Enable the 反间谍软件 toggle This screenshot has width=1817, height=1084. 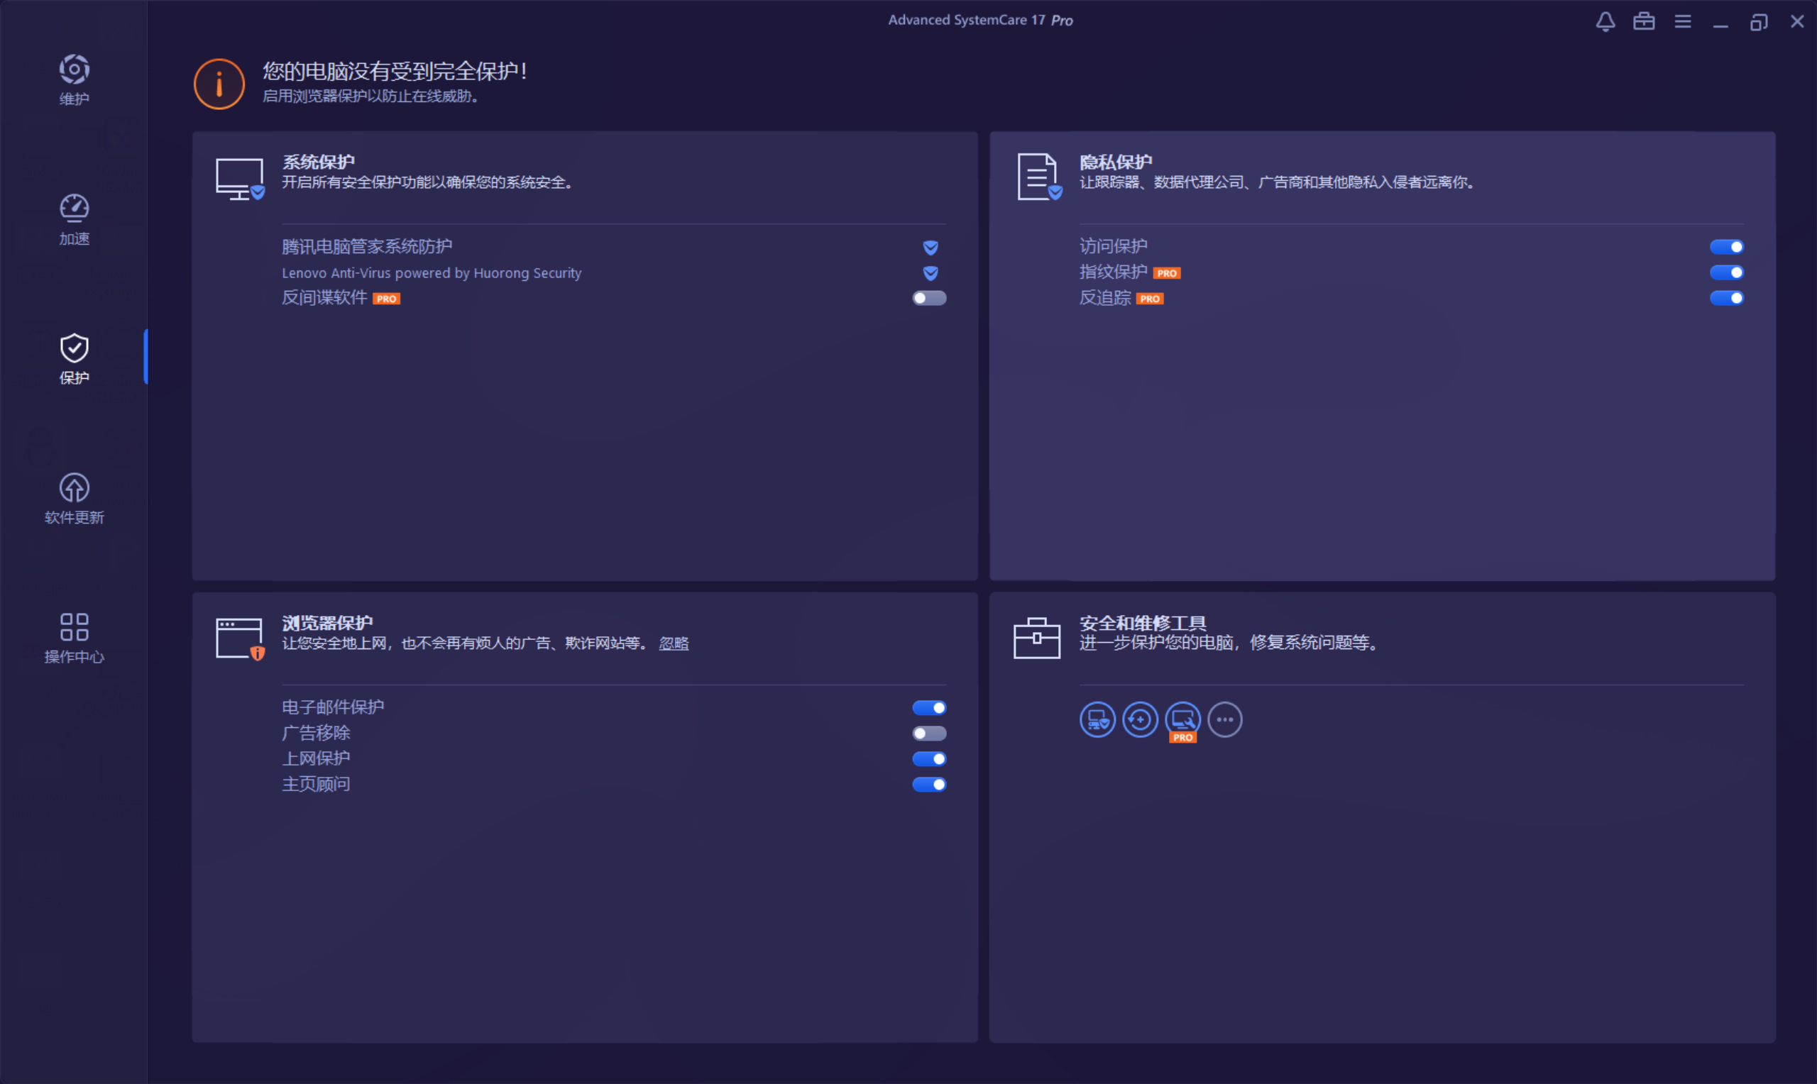pos(928,298)
